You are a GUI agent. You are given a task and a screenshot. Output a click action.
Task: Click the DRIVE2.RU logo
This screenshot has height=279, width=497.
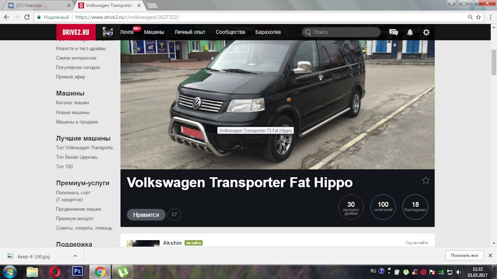(76, 32)
